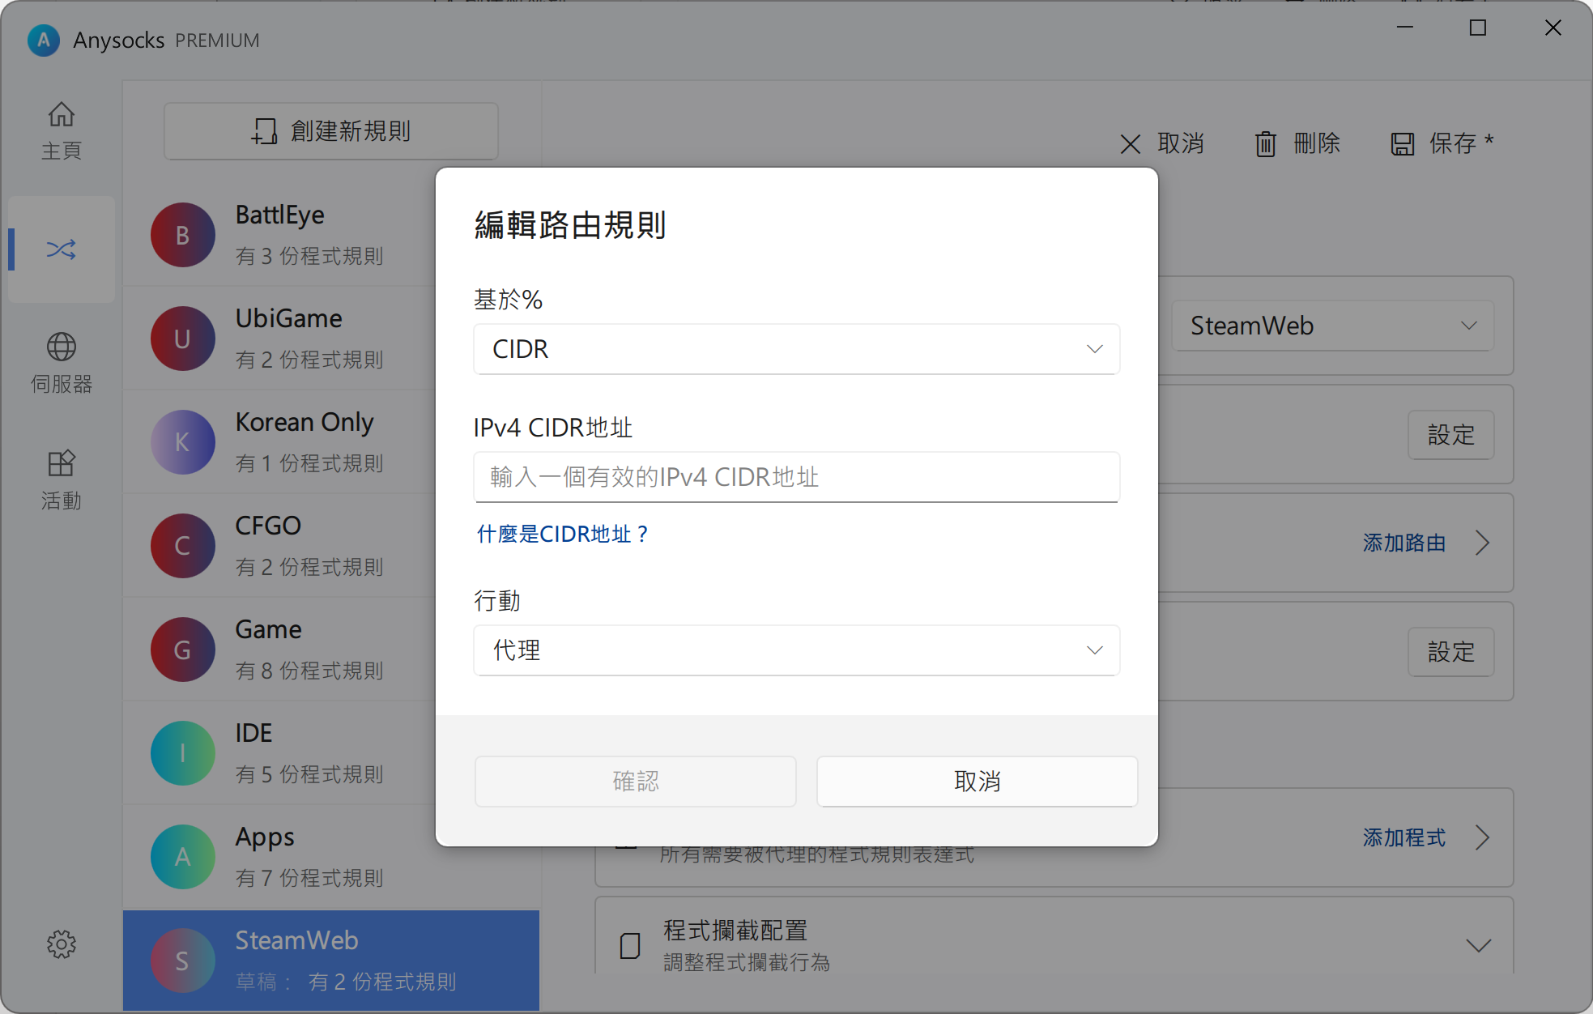
Task: Click the trash icon to delete
Action: [x=1265, y=144]
